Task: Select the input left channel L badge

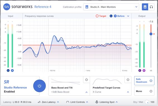Action: pos(8,70)
